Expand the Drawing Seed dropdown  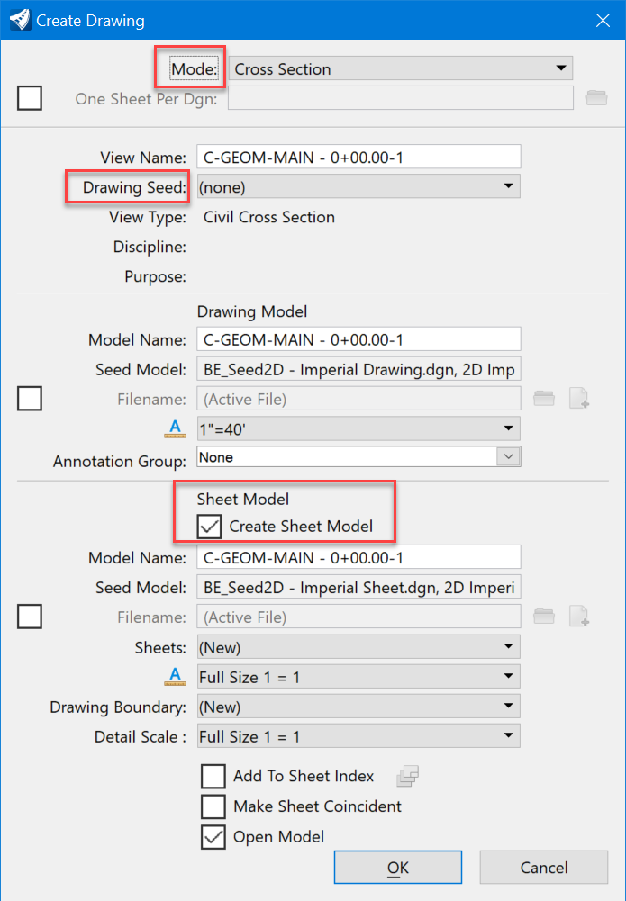tap(358, 186)
